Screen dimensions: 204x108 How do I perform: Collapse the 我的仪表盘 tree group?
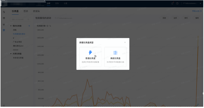click(x=11, y=26)
